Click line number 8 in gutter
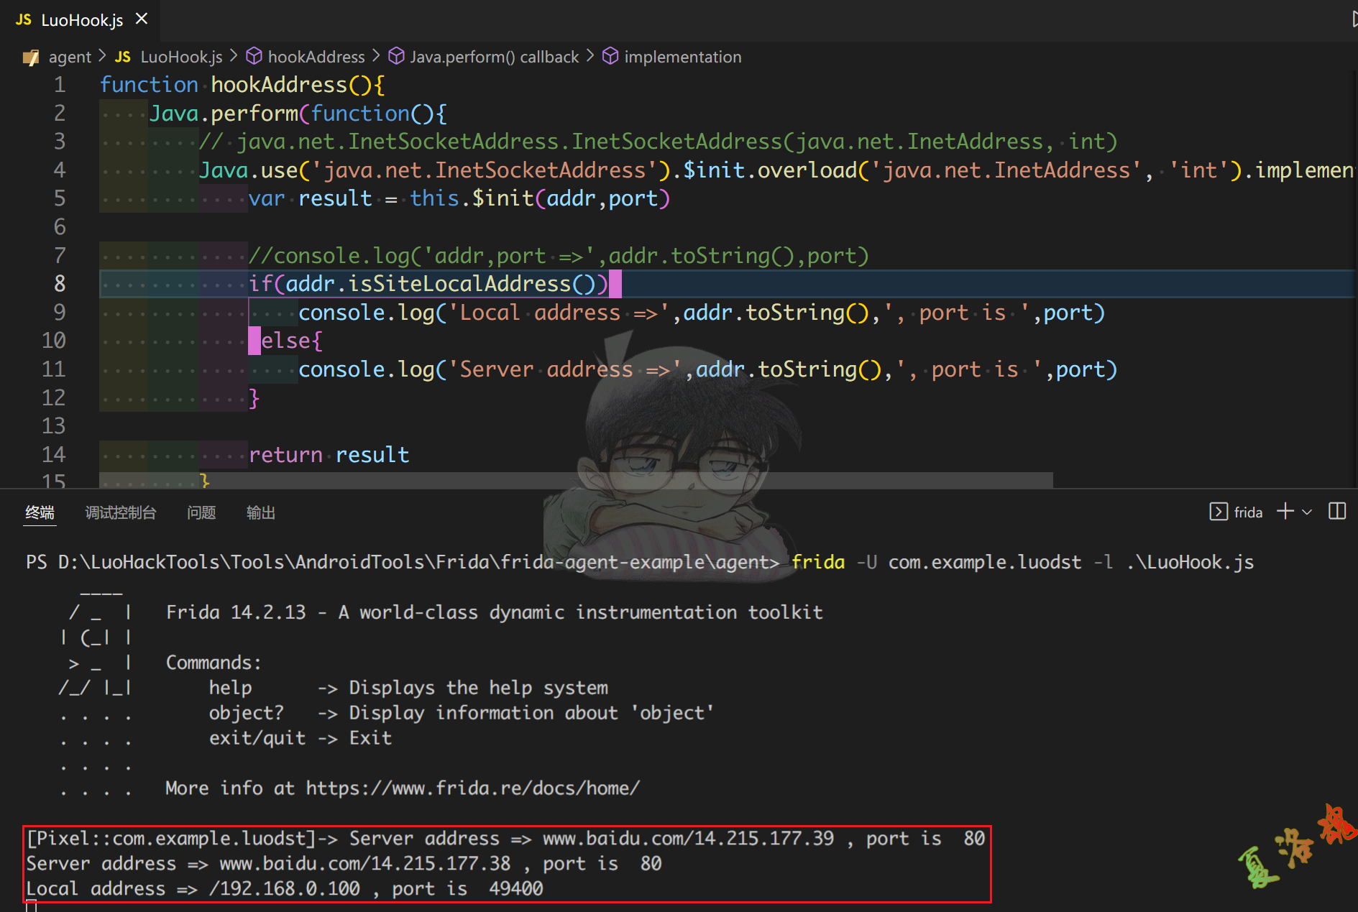1358x912 pixels. [60, 284]
